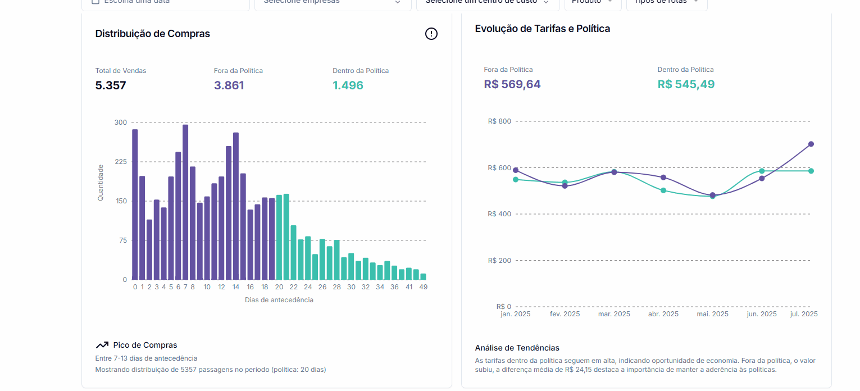This screenshot has width=860, height=391.
Task: Expand the 'Tipos de rotas' dropdown
Action: coord(666,2)
